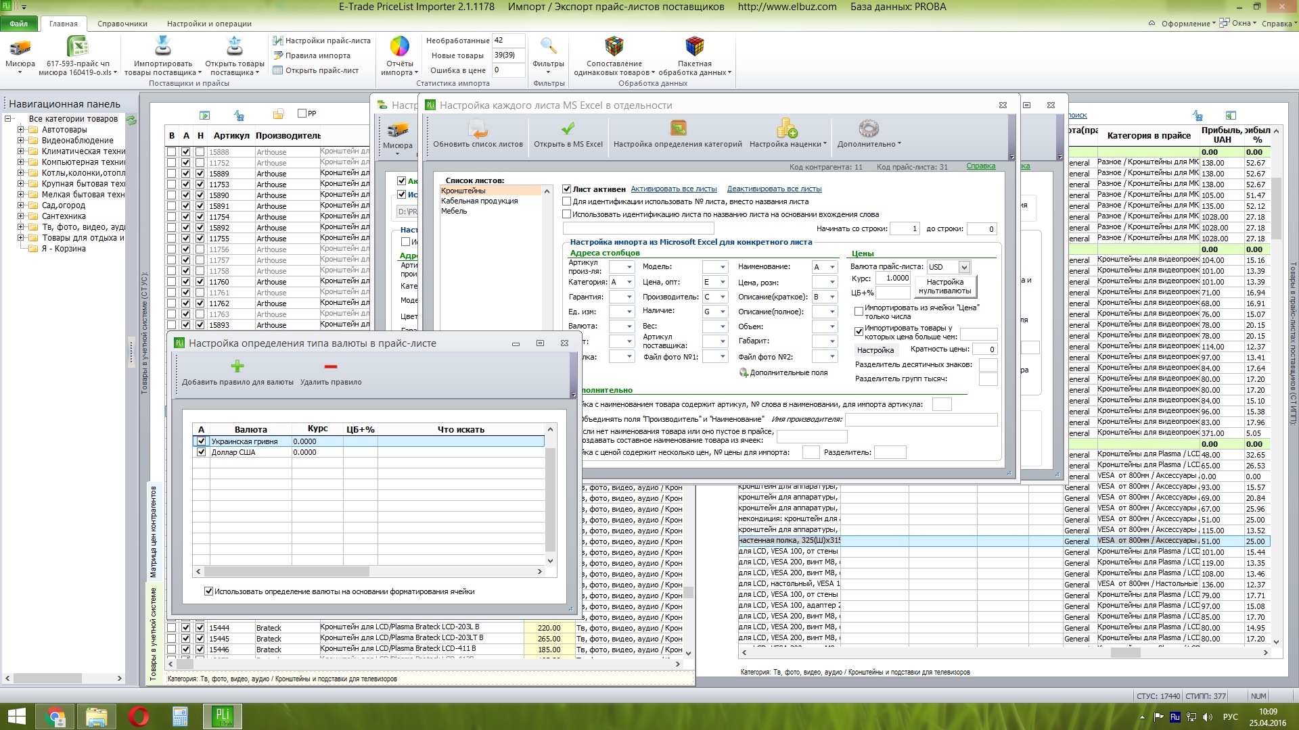Open Отчёты импорта color wheel icon

pos(400,47)
